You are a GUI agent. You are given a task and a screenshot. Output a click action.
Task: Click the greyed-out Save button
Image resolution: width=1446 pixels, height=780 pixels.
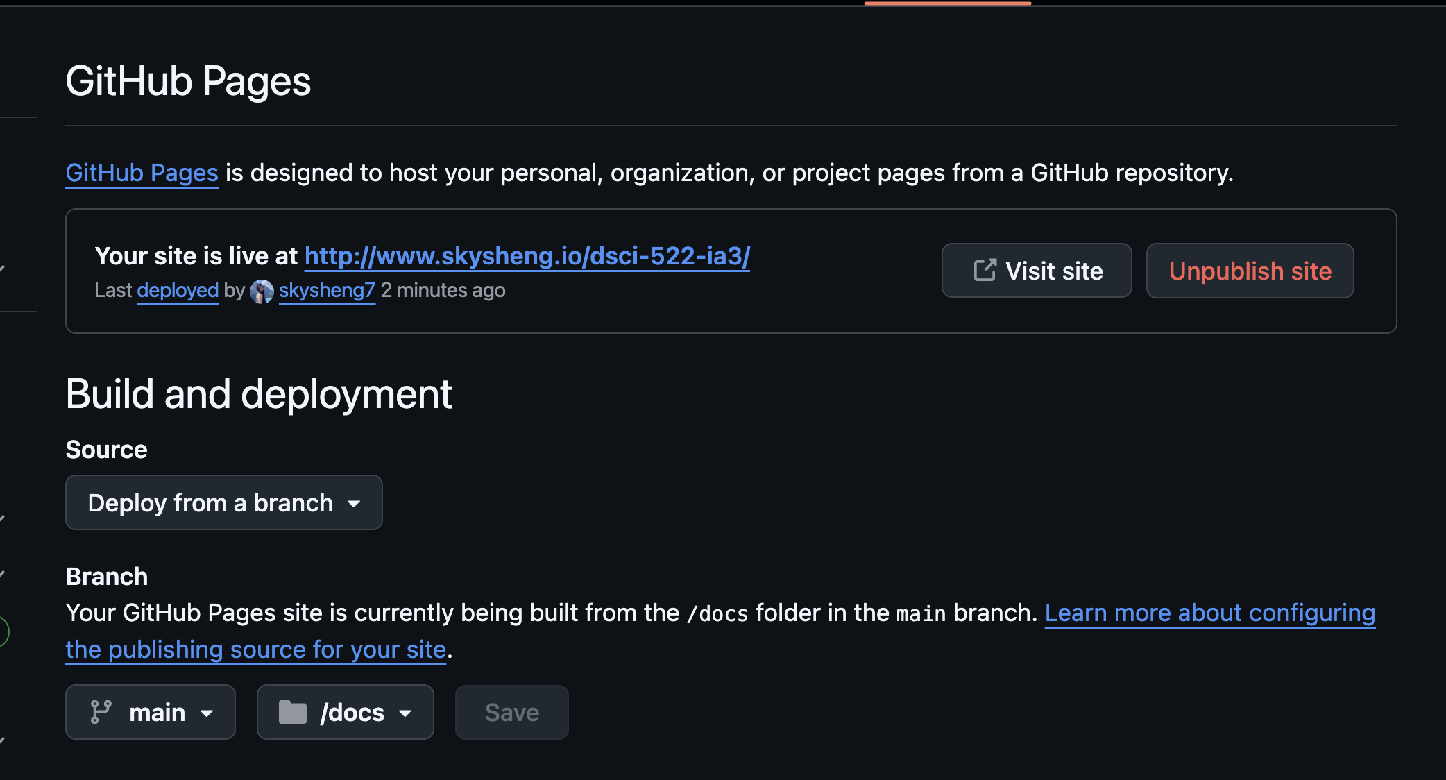tap(511, 712)
